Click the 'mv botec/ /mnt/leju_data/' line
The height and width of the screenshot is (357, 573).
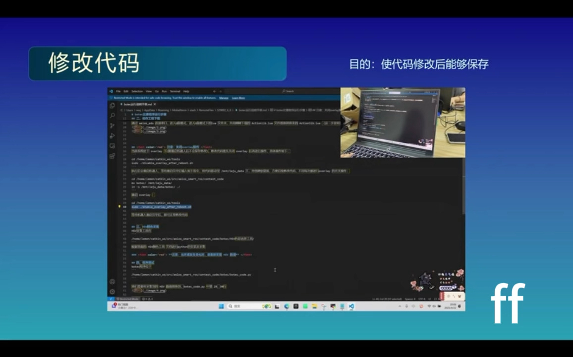(x=151, y=182)
